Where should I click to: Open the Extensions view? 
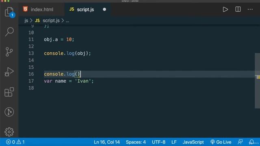9,92
